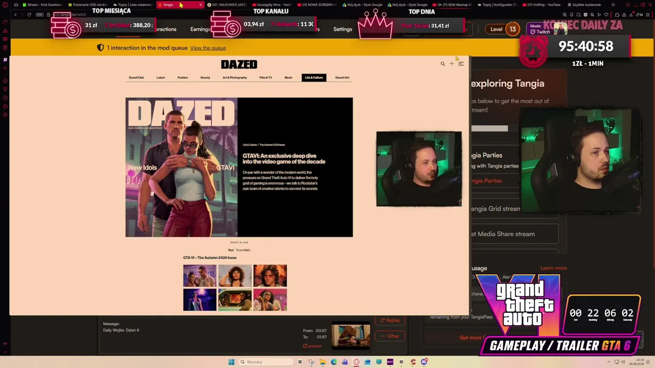Switch to the Tipply Lista wiadomości tab
The image size is (655, 368).
click(134, 5)
